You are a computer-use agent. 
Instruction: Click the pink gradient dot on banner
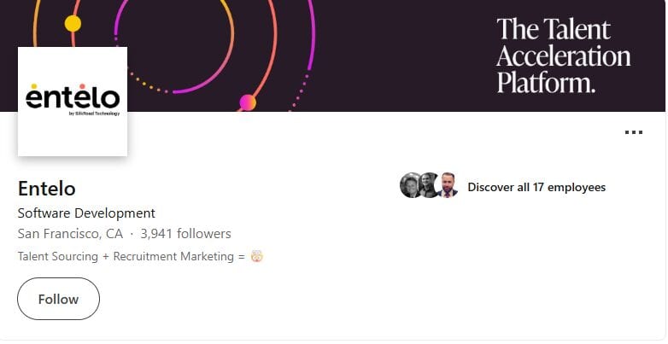tap(248, 102)
